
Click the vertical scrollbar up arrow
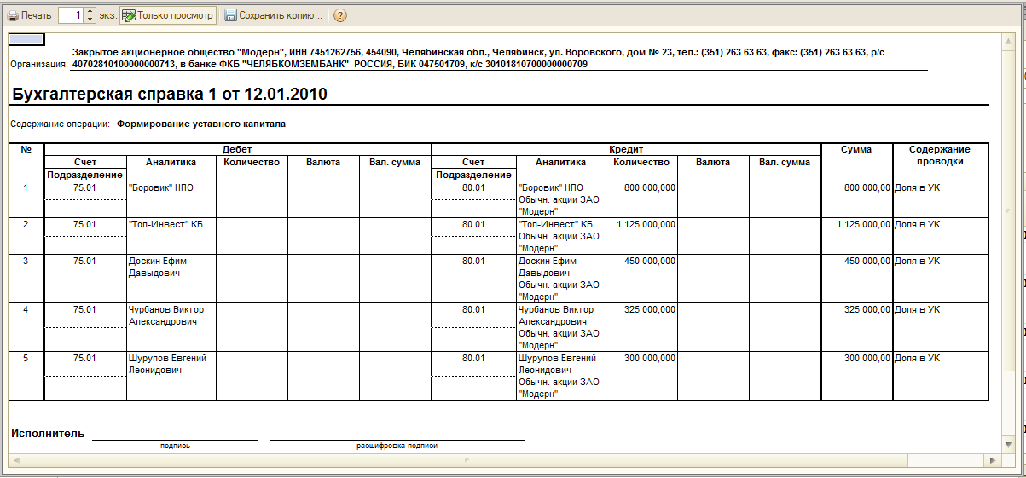click(1010, 39)
